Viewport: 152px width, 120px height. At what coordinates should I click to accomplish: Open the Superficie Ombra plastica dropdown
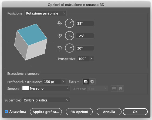click(46, 100)
